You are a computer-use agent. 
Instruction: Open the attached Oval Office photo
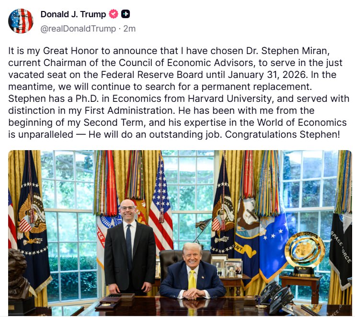coord(180,233)
